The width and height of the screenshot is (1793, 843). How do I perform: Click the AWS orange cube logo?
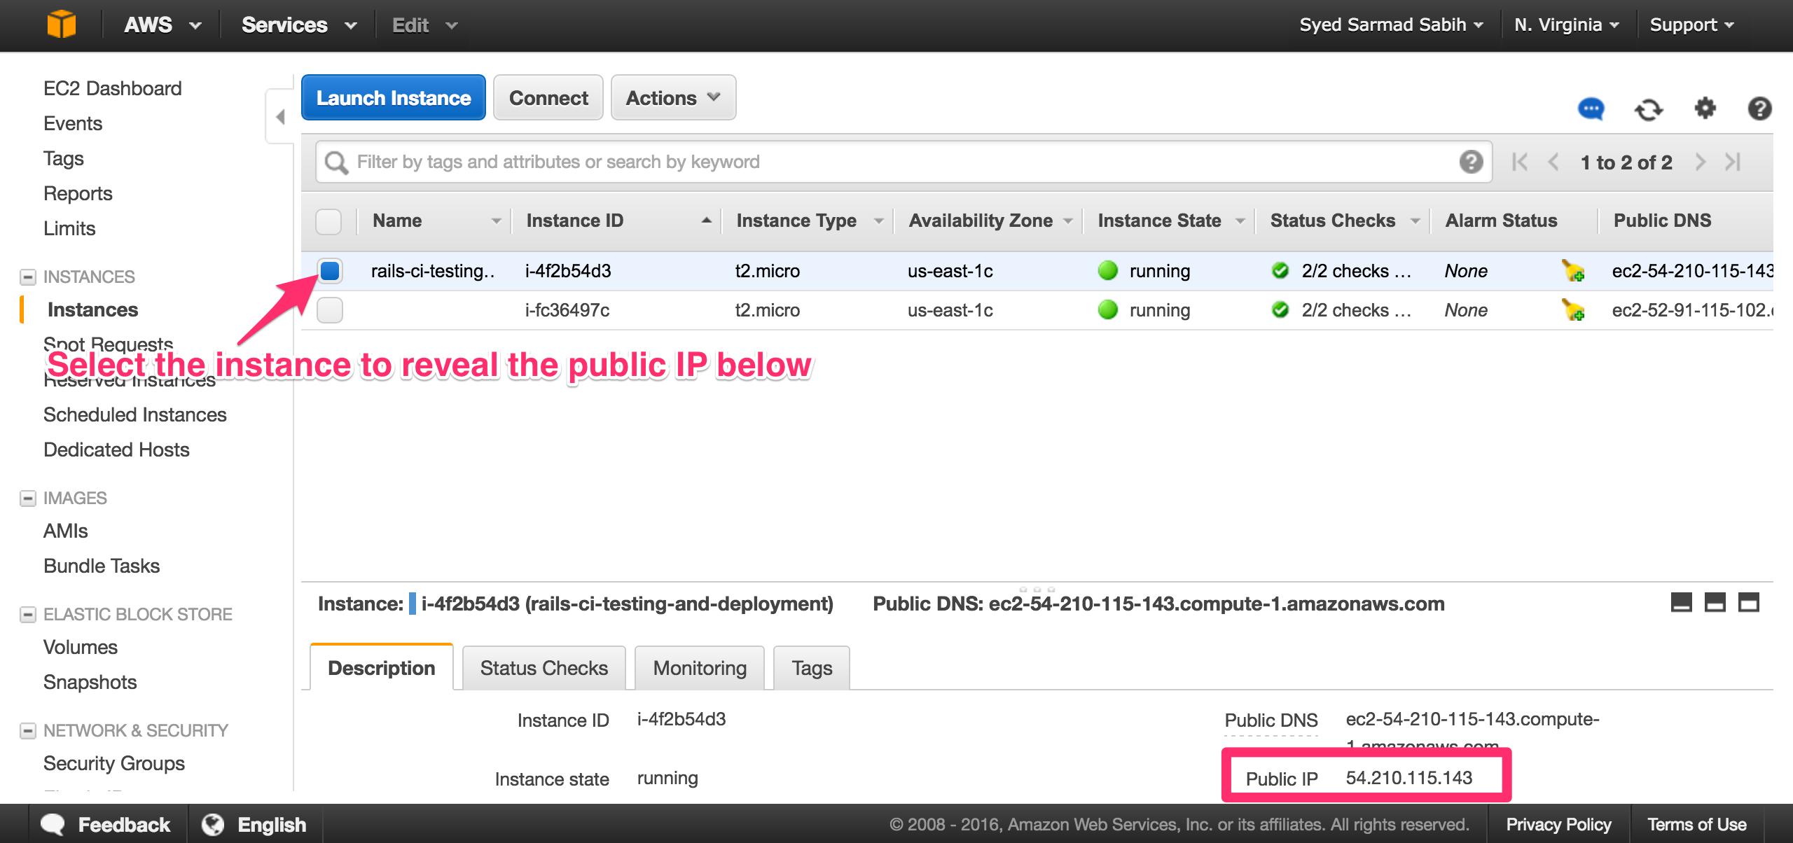tap(62, 25)
